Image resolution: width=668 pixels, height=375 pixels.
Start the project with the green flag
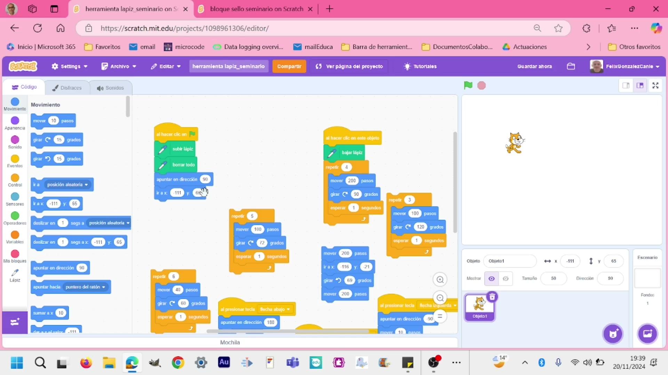(x=468, y=85)
